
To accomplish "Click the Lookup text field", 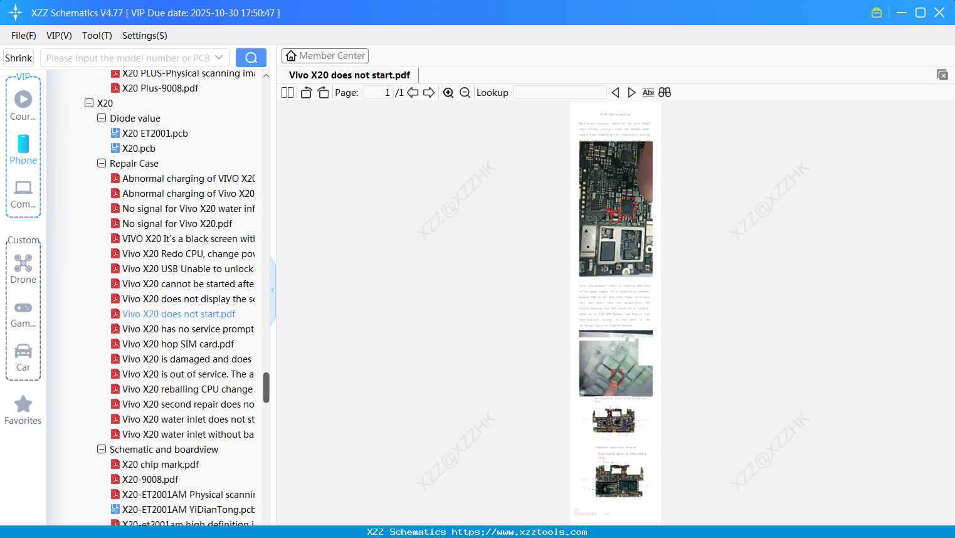I will click(x=559, y=93).
